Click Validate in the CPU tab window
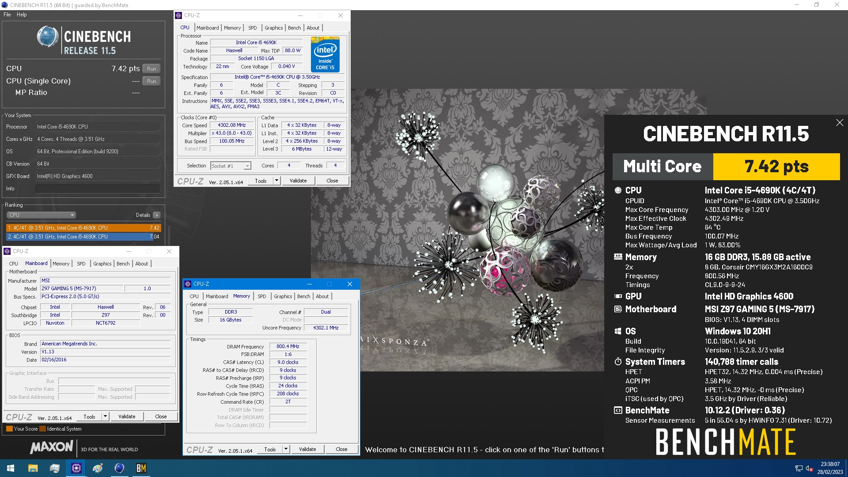The image size is (848, 477). click(x=298, y=181)
